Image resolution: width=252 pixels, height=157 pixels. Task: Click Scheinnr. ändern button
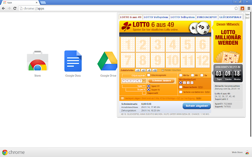point(161,81)
